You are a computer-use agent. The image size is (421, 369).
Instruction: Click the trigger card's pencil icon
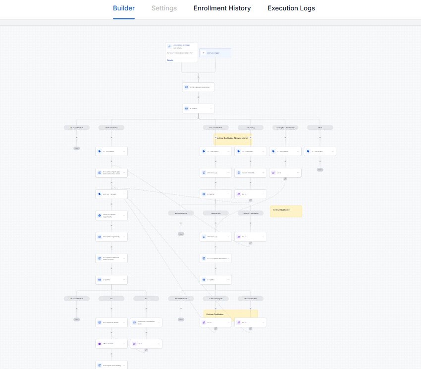coord(169,46)
